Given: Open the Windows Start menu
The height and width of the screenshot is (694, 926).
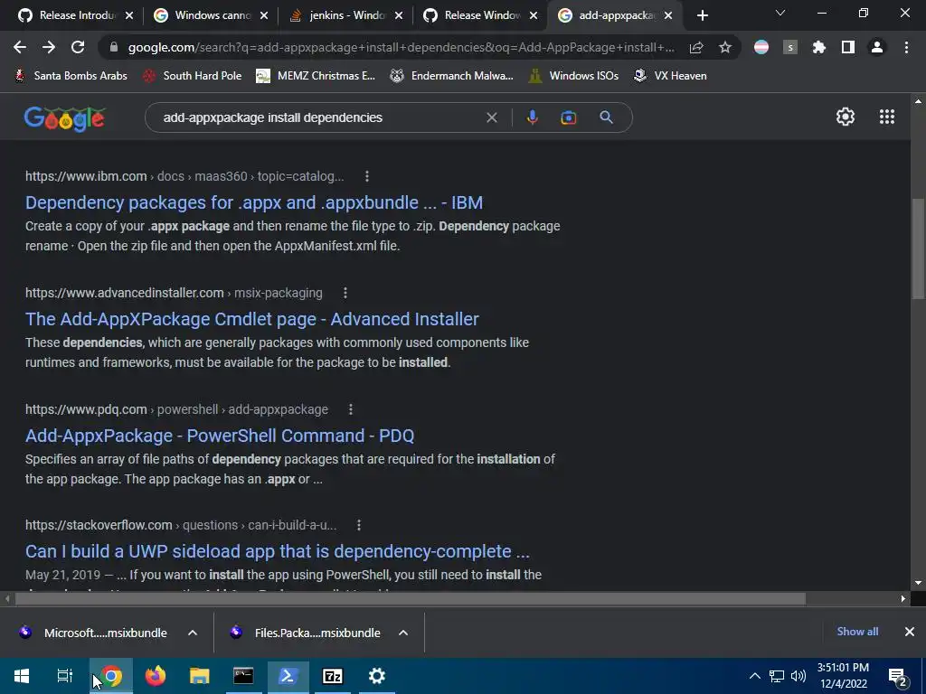Looking at the screenshot, I should click(22, 676).
